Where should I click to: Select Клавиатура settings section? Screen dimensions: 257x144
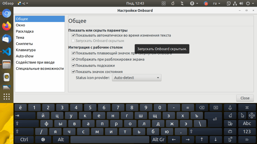click(40, 50)
